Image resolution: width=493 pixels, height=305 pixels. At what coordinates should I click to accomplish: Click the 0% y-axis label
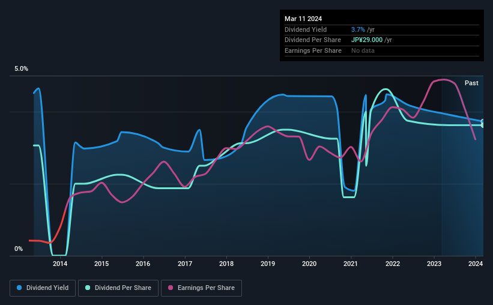[19, 249]
